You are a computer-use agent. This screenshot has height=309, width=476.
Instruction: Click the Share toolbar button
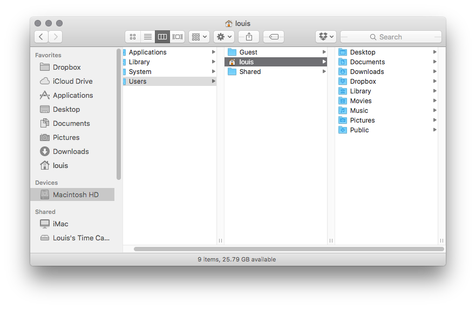(249, 37)
